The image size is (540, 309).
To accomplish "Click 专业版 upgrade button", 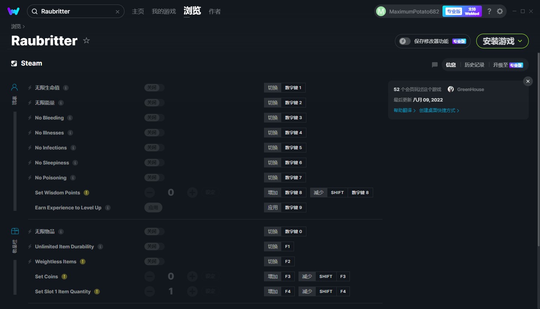I will (454, 11).
